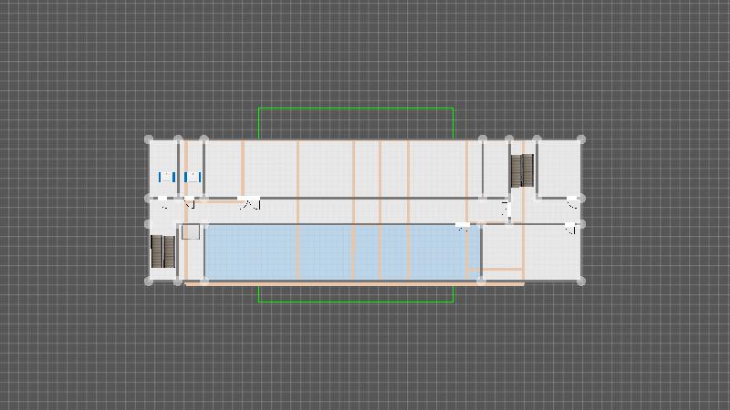The width and height of the screenshot is (730, 410).
Task: Select the door below the left blue fixture
Action: click(x=162, y=200)
